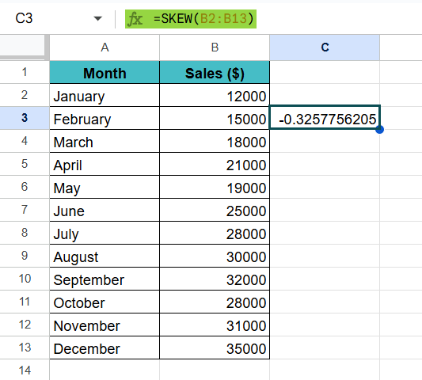Click the cell containing 12000
Screen dimensions: 422x380
(x=215, y=95)
